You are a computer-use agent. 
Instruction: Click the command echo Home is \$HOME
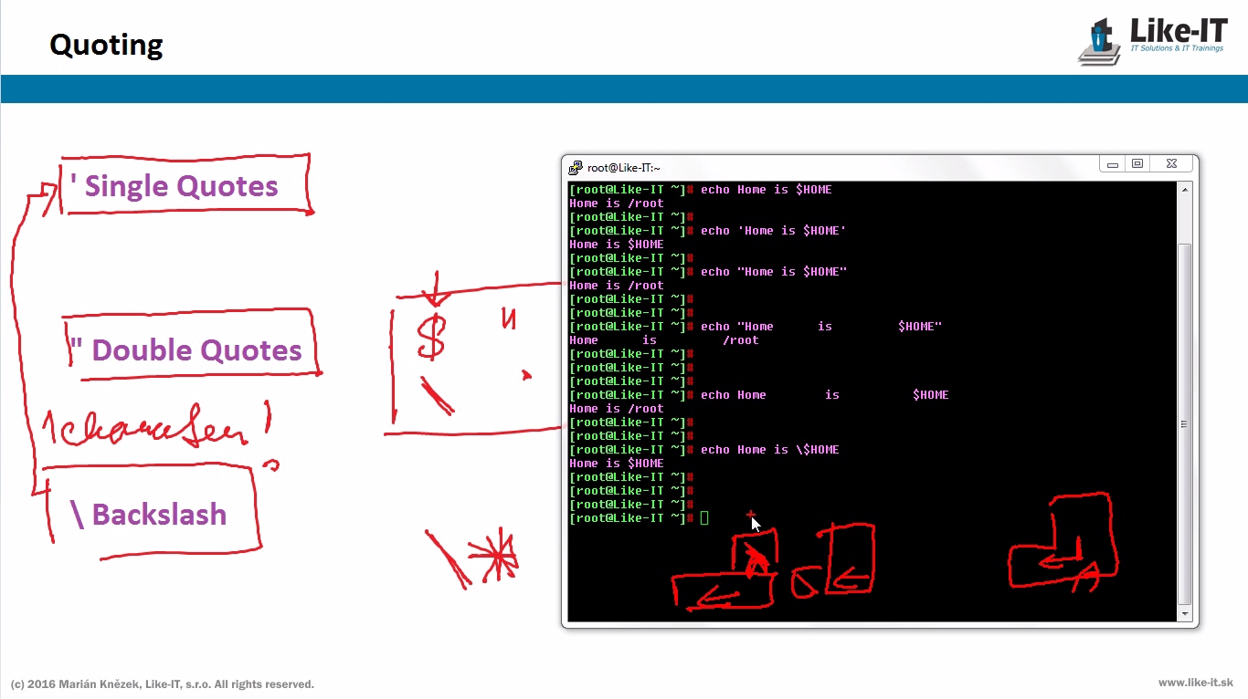pos(769,450)
